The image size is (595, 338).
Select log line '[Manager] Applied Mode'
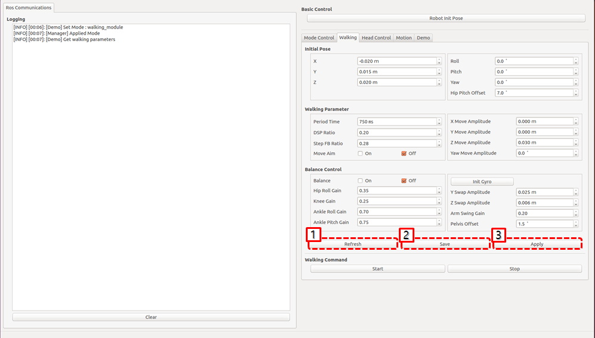57,33
